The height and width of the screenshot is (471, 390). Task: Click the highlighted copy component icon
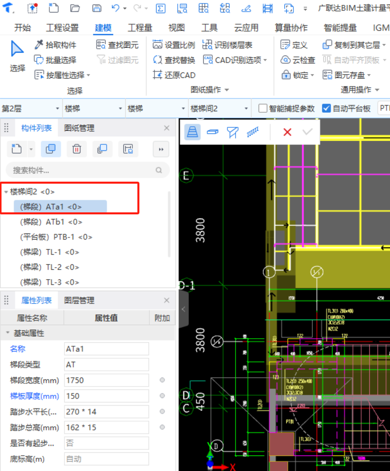(51, 149)
